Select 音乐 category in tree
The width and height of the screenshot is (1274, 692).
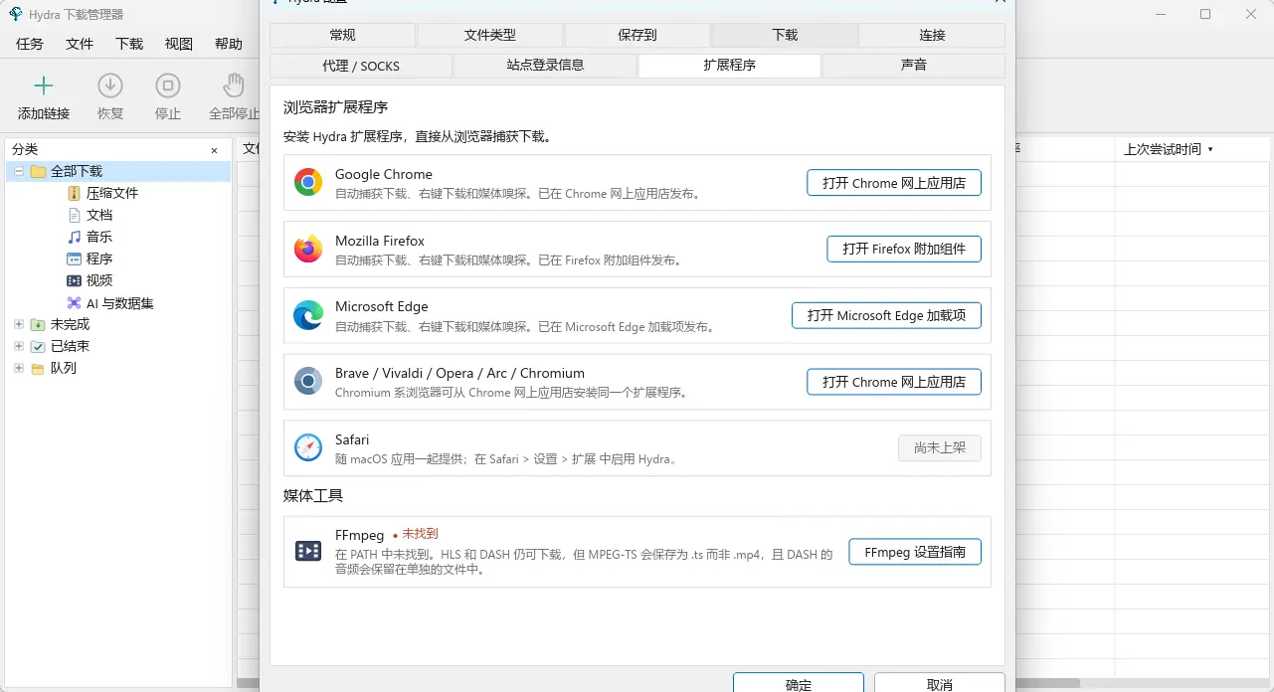point(99,237)
